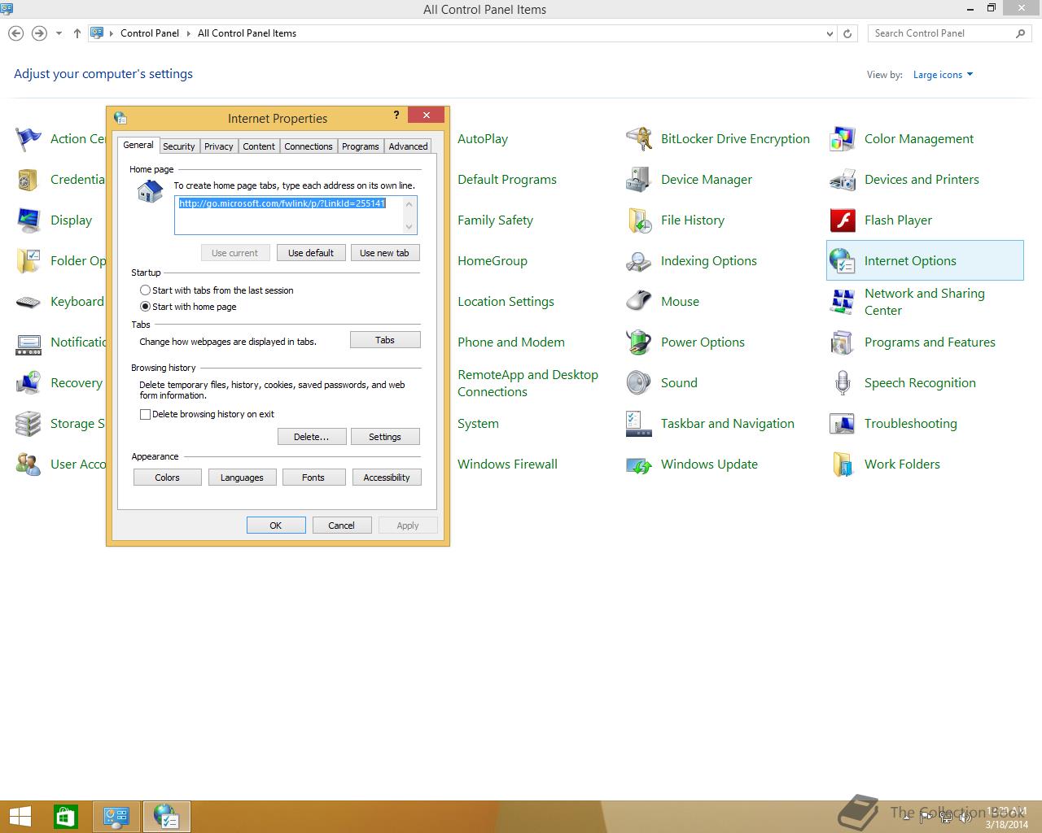Image resolution: width=1042 pixels, height=833 pixels.
Task: Open the Color Management icon
Action: (x=843, y=139)
